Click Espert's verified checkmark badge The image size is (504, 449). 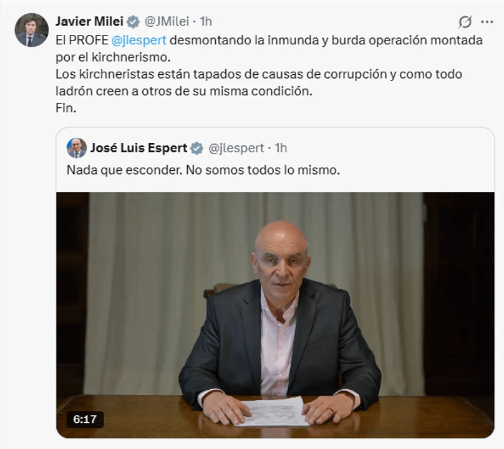click(196, 148)
